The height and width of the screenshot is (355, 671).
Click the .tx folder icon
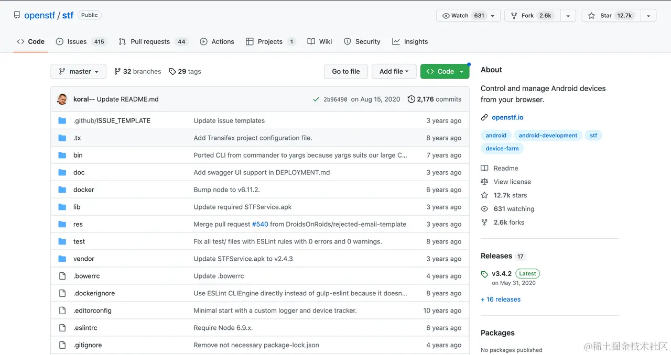point(62,138)
